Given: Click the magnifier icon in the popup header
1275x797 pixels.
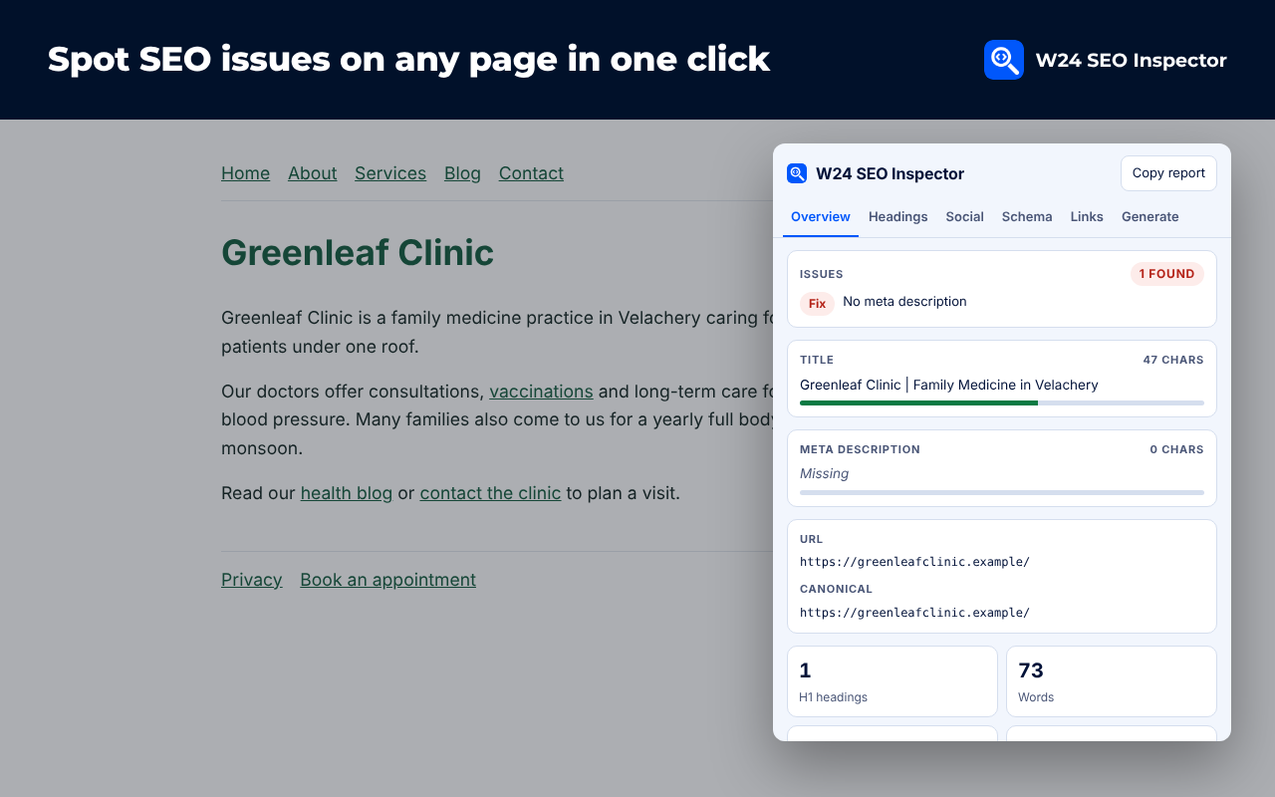Looking at the screenshot, I should tap(797, 173).
